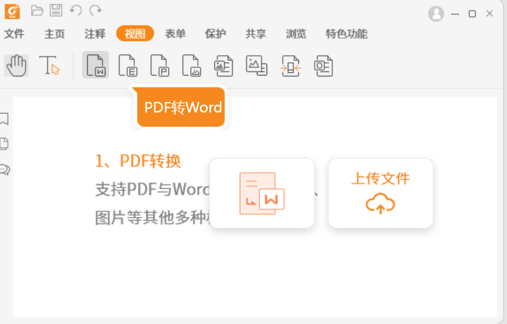
Task: Open the bookmarks panel in left sidebar
Action: [4, 118]
